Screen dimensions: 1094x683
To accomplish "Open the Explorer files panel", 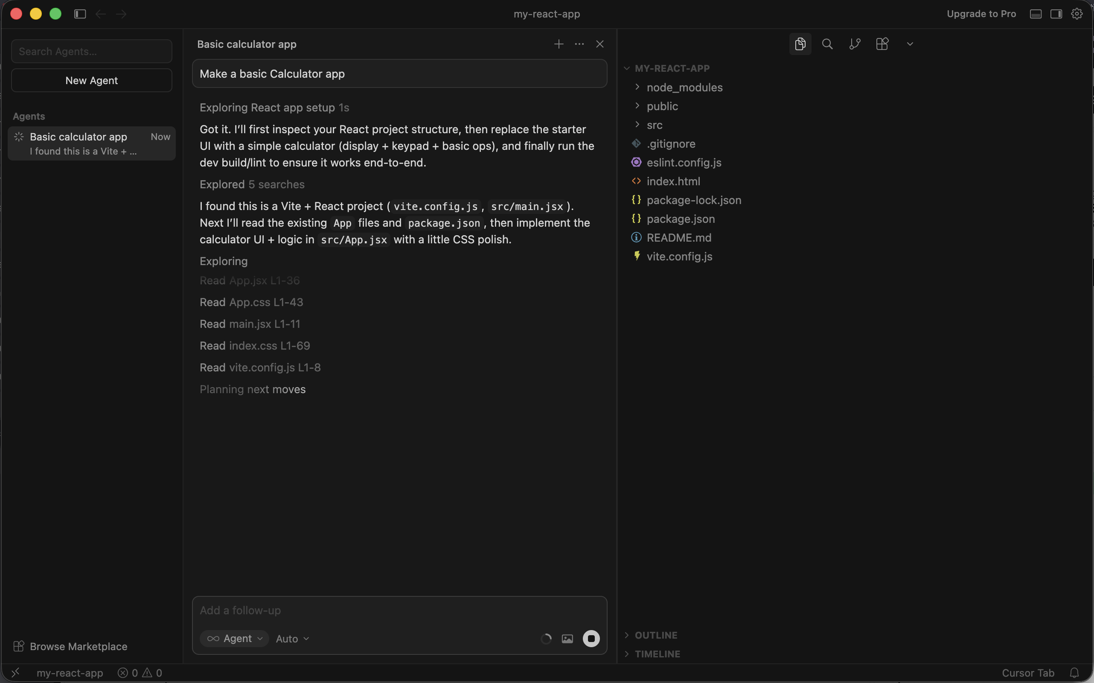I will click(800, 44).
